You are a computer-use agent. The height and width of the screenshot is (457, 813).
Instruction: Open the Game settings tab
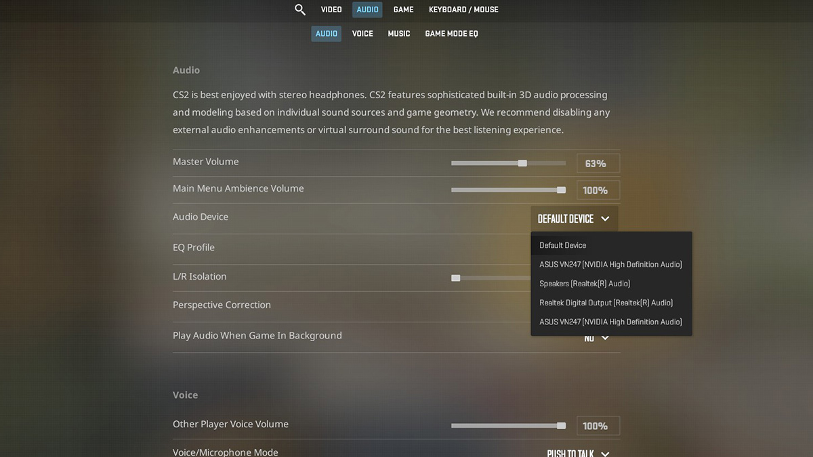[x=403, y=9]
